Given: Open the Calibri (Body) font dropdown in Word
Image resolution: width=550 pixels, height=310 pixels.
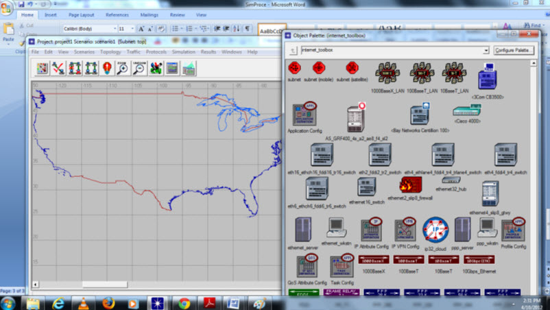Looking at the screenshot, I should pos(115,28).
